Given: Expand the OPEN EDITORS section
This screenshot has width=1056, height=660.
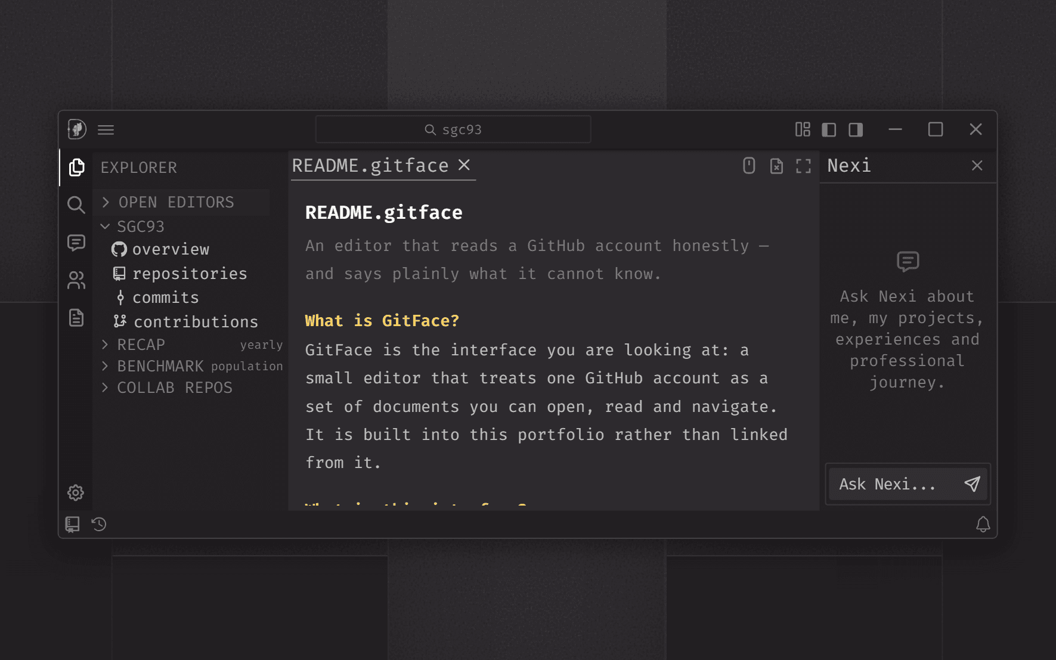Looking at the screenshot, I should click(182, 202).
